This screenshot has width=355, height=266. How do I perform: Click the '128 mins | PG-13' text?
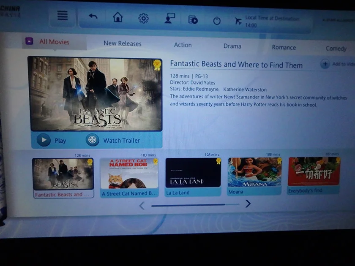coord(189,76)
